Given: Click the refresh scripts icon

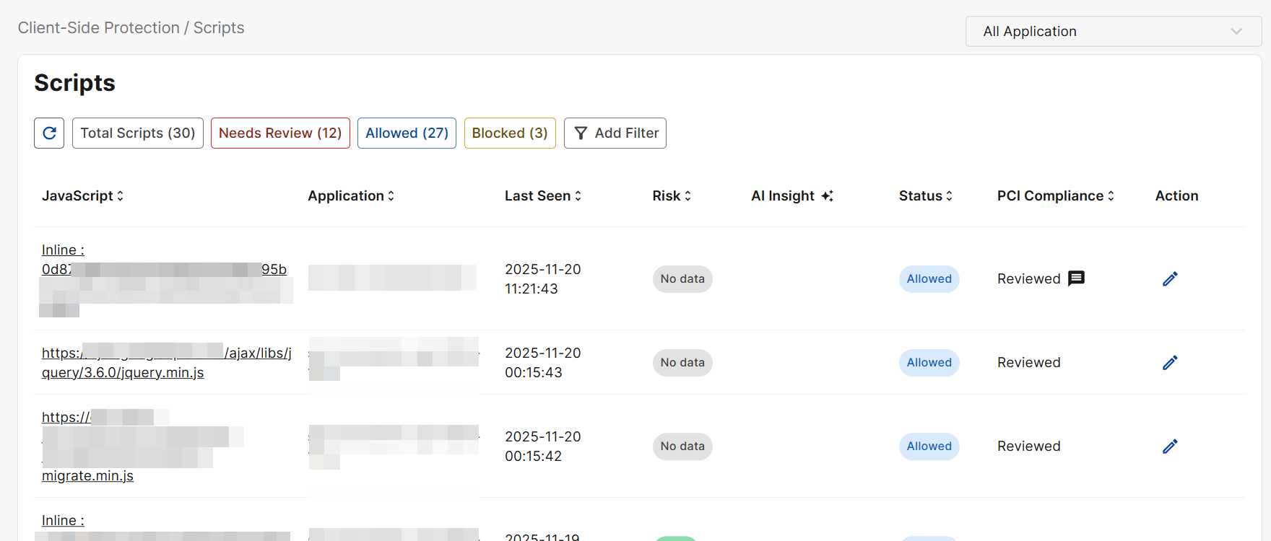Looking at the screenshot, I should pyautogui.click(x=49, y=133).
